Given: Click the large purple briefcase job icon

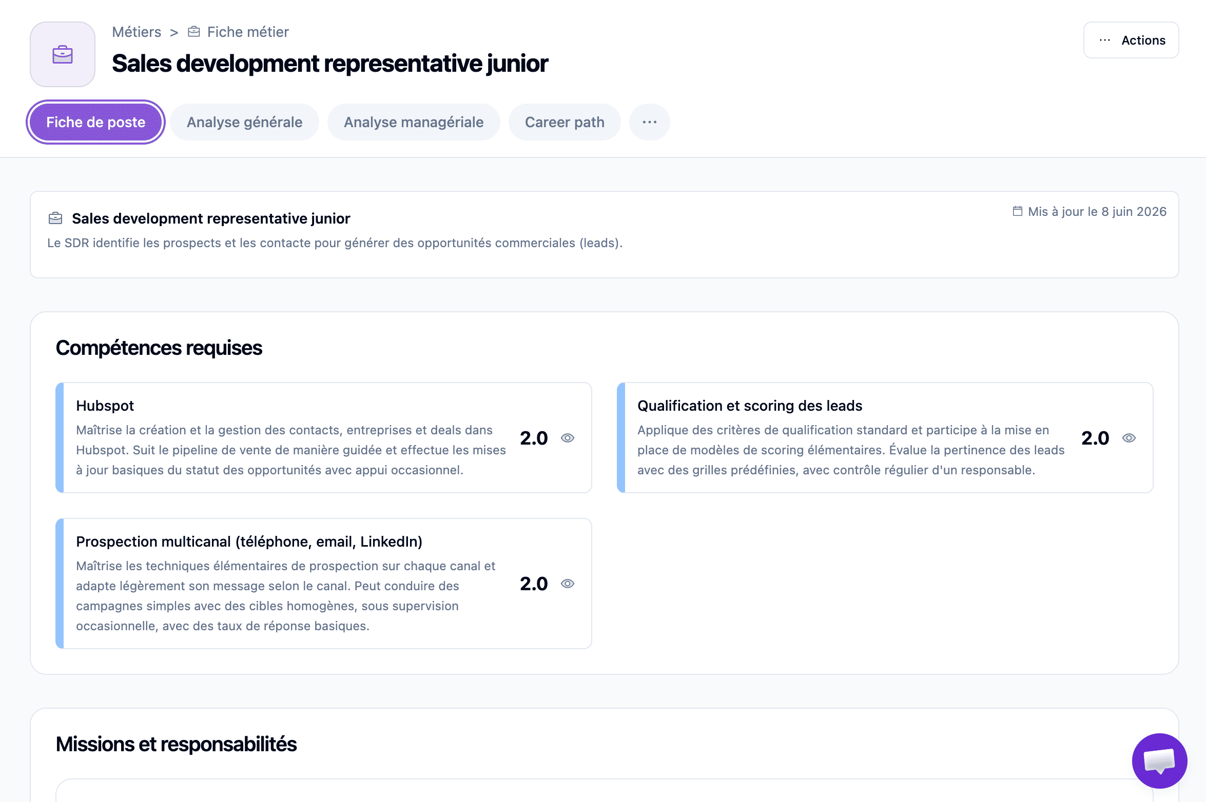Looking at the screenshot, I should pos(63,54).
